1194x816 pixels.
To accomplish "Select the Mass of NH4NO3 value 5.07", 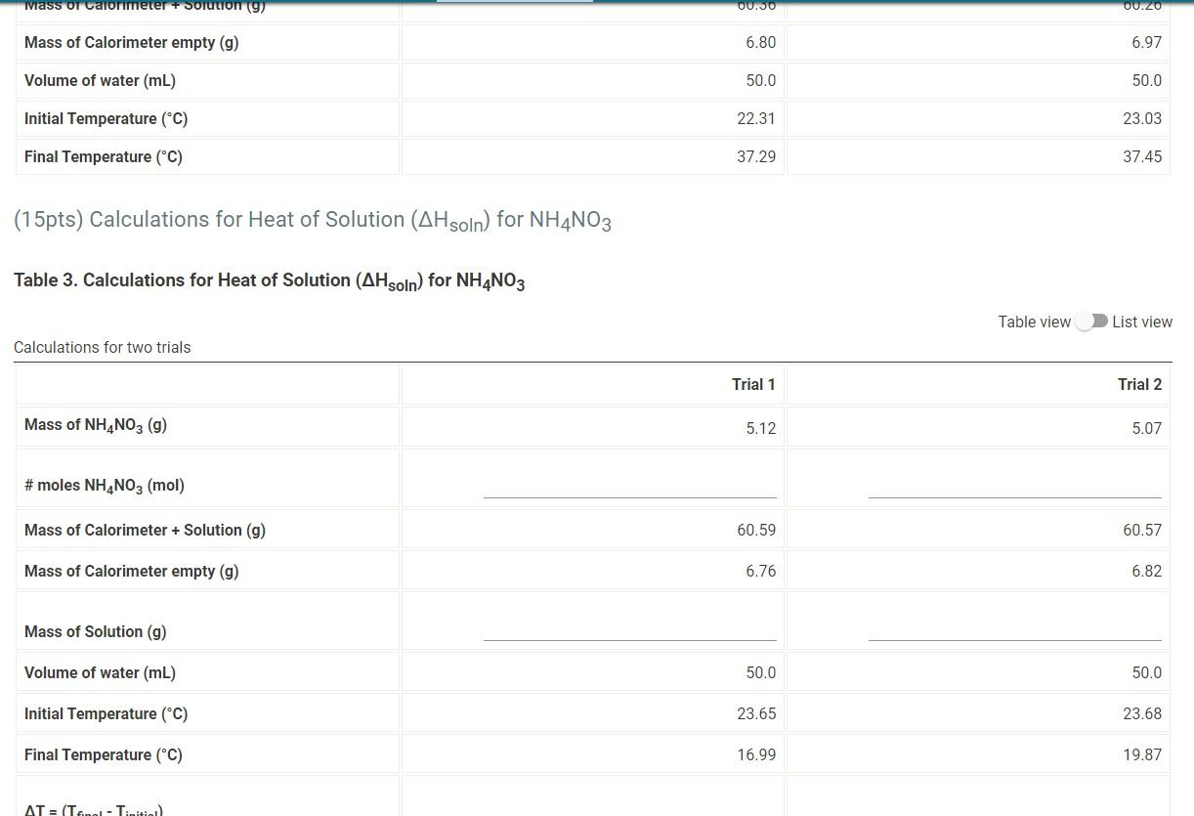I will coord(1147,427).
